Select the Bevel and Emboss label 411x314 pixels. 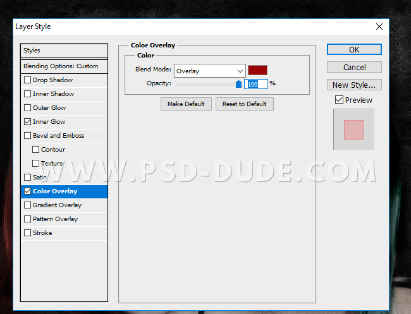(58, 135)
